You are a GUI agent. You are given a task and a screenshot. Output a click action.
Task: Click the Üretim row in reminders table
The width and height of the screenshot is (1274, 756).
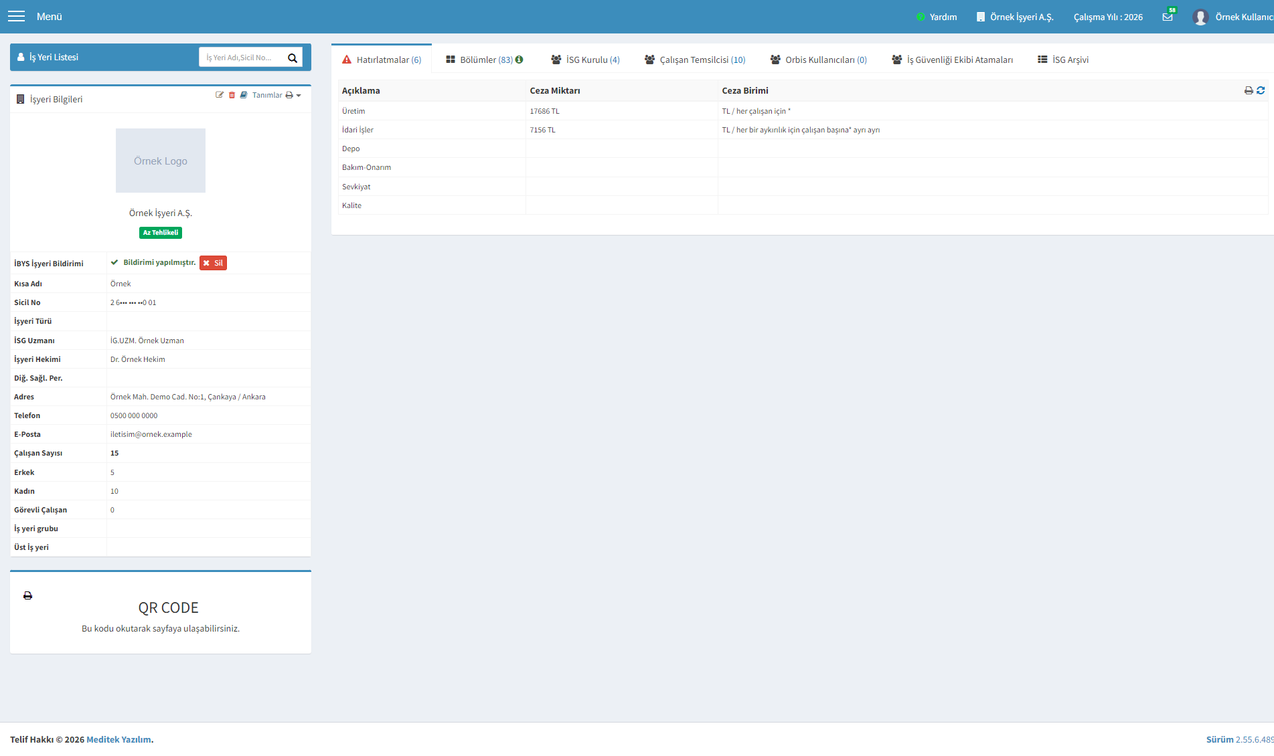click(x=803, y=111)
